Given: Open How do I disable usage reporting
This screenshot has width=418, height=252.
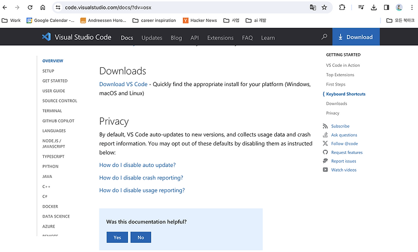Looking at the screenshot, I should [142, 190].
